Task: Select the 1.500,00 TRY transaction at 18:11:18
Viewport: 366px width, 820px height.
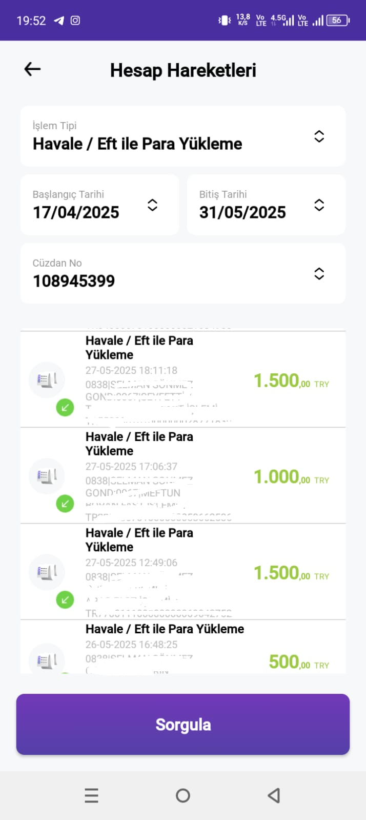Action: [183, 379]
